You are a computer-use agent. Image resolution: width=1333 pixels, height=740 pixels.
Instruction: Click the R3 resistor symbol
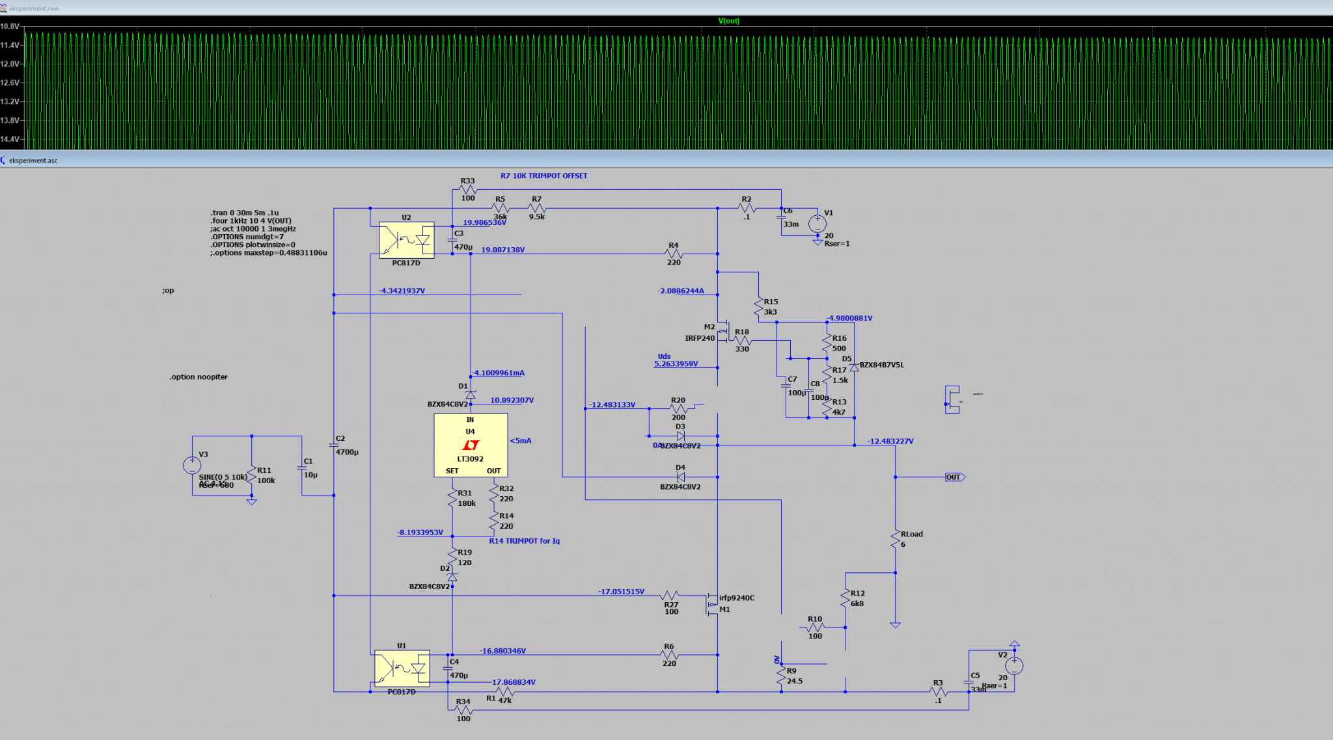tap(938, 691)
